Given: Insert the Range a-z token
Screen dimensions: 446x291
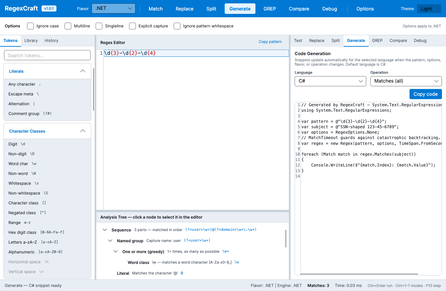Looking at the screenshot, I should point(47,223).
